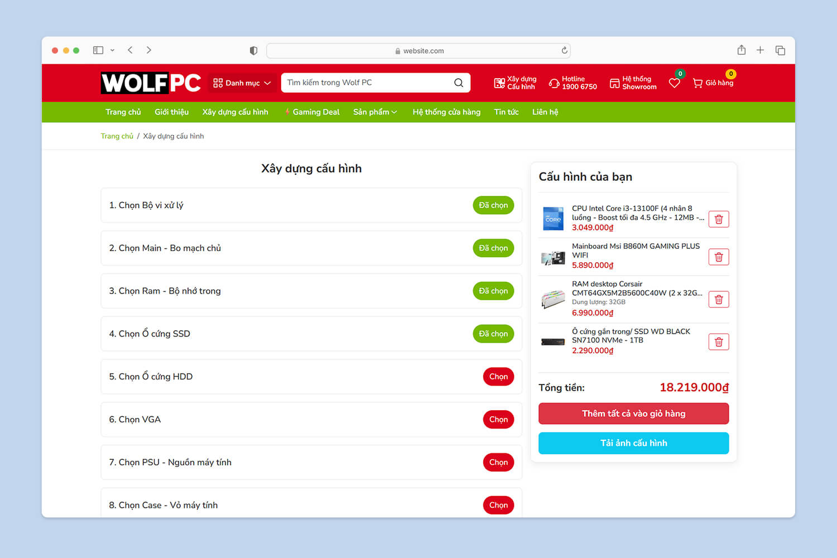Click the CPU Intel Core product thumbnail
Image resolution: width=837 pixels, height=558 pixels.
(x=554, y=218)
